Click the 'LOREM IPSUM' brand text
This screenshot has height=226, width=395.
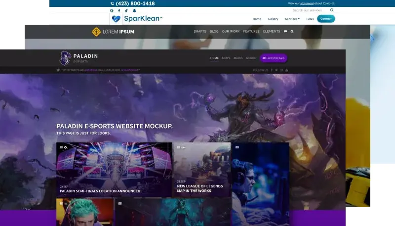pyautogui.click(x=118, y=32)
